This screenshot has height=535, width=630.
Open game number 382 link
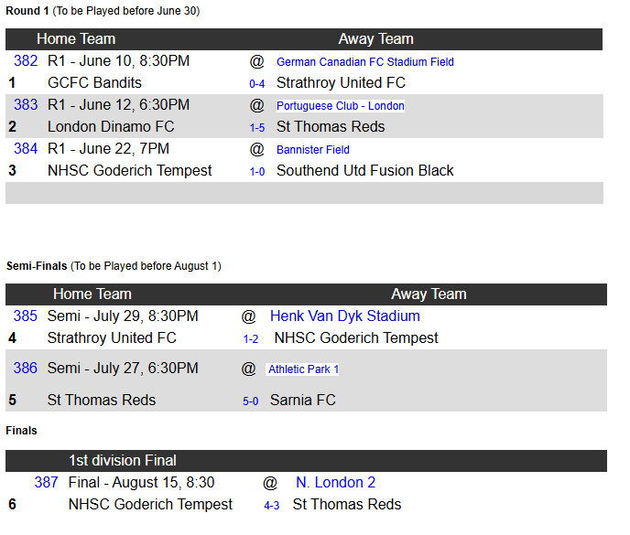pyautogui.click(x=26, y=61)
